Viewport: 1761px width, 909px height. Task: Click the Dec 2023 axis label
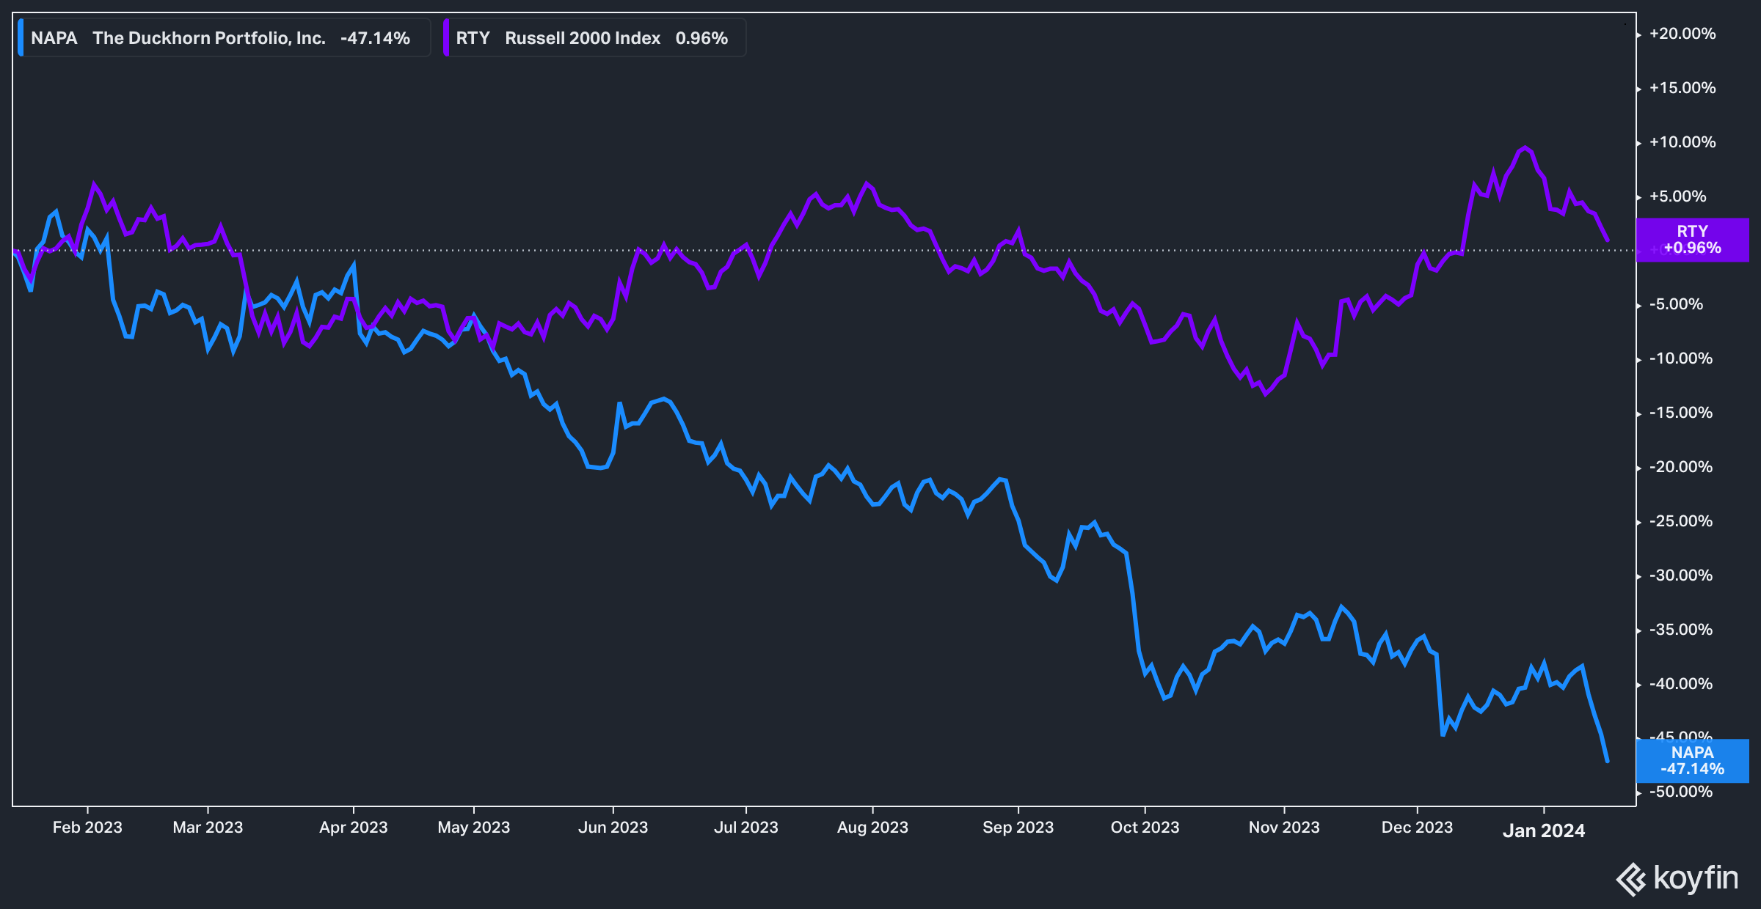pos(1418,828)
